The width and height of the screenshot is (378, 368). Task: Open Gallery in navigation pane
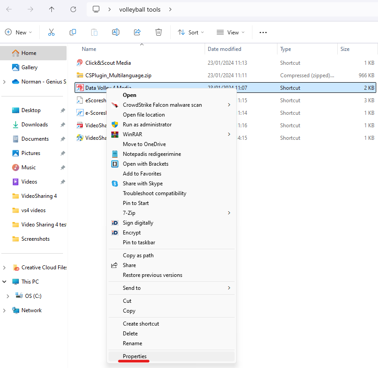tap(33, 67)
